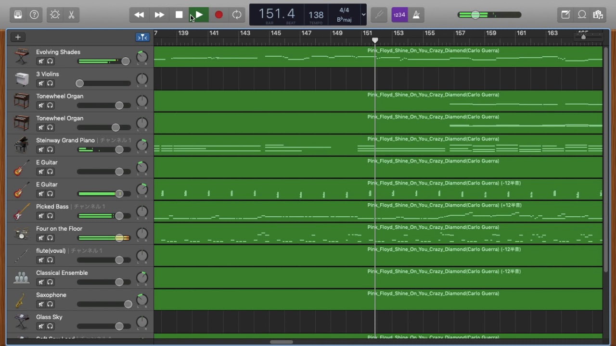Select the Evolving Shades instrument icon

[x=22, y=57]
